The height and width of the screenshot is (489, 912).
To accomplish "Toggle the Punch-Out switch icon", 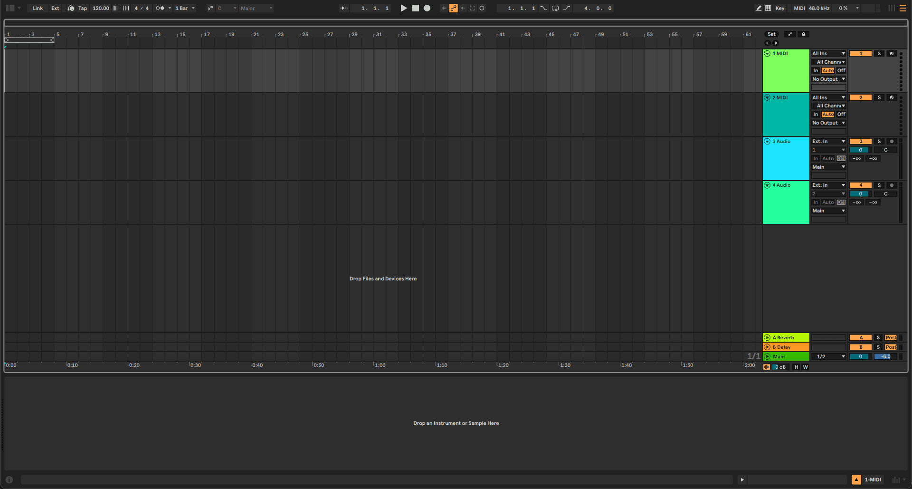I will pyautogui.click(x=567, y=8).
